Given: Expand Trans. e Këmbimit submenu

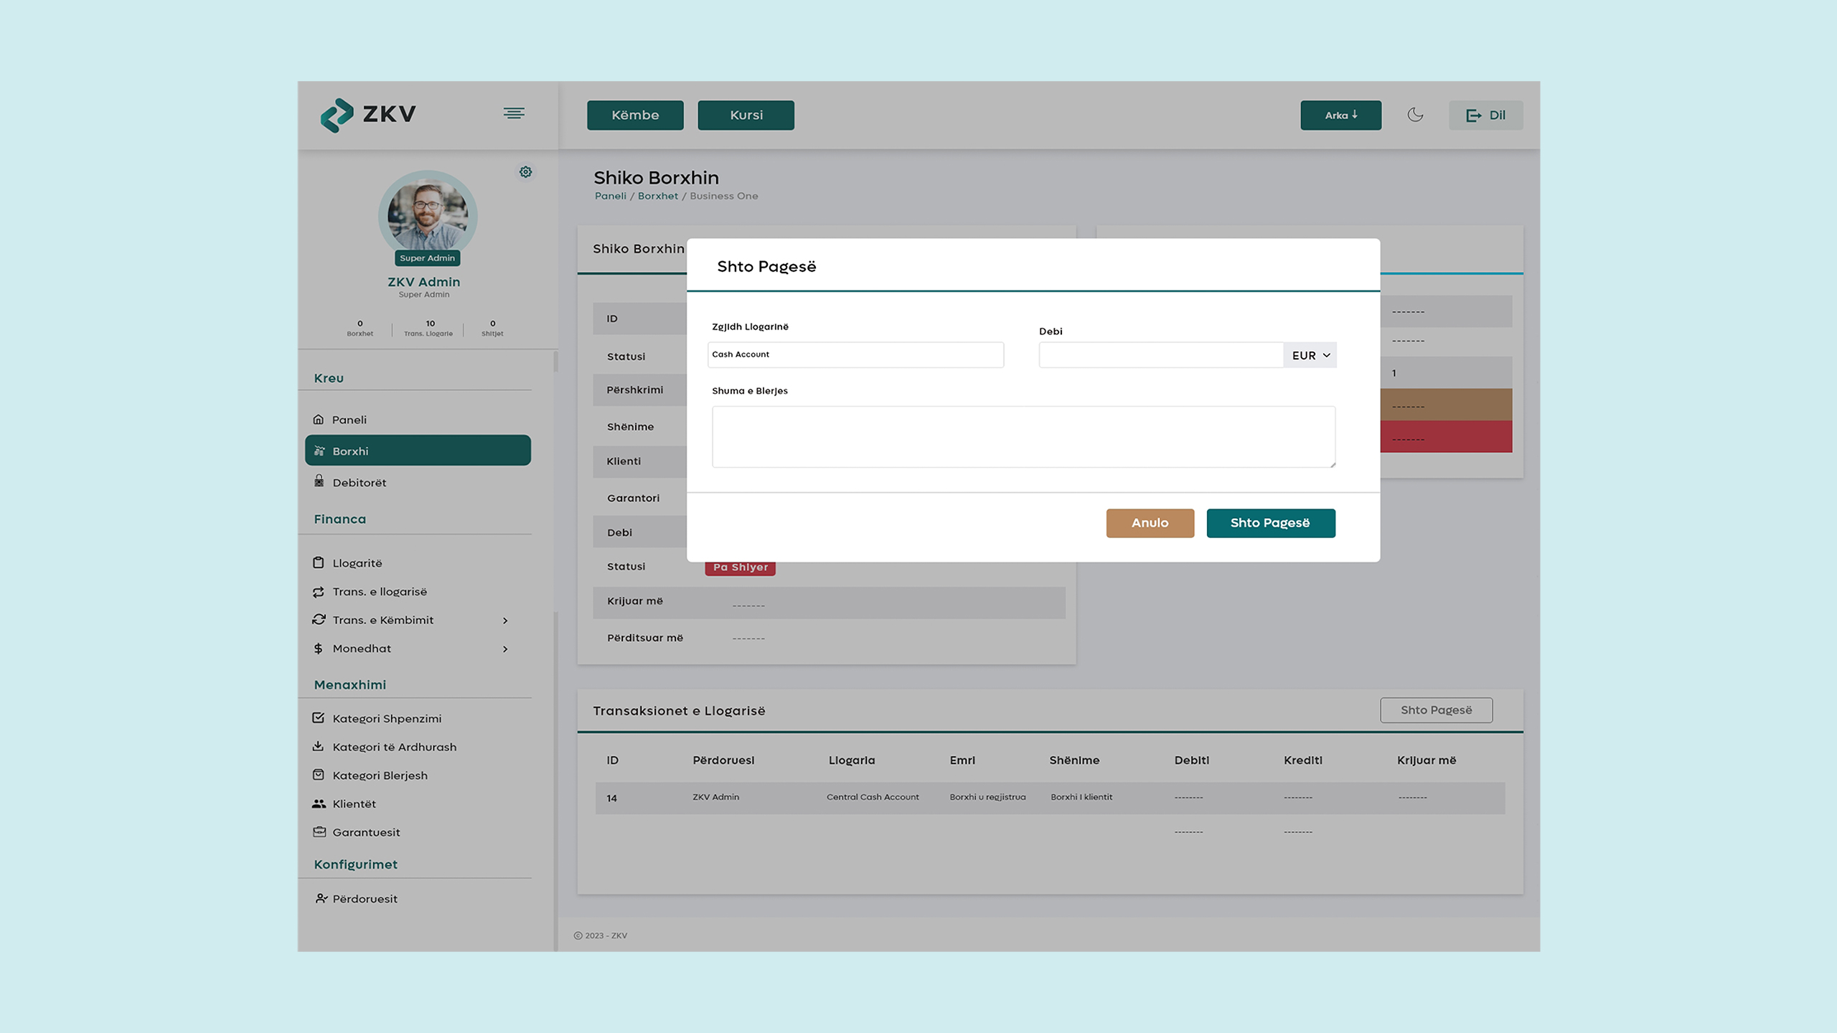Looking at the screenshot, I should [505, 621].
